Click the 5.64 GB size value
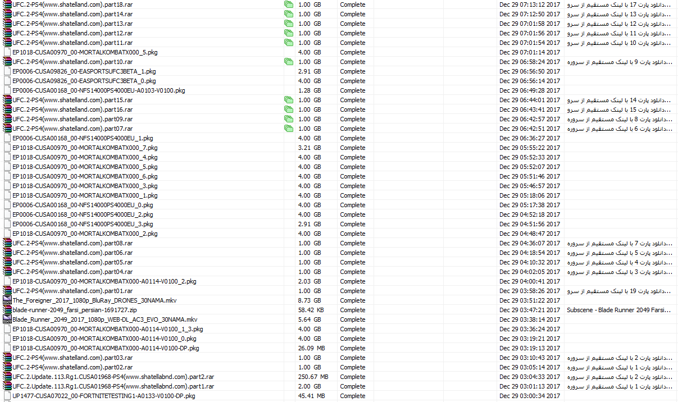The height and width of the screenshot is (402, 678). coord(310,319)
